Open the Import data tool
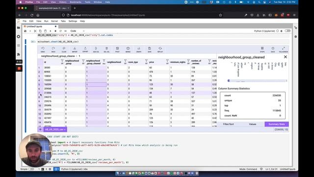 point(75,49)
